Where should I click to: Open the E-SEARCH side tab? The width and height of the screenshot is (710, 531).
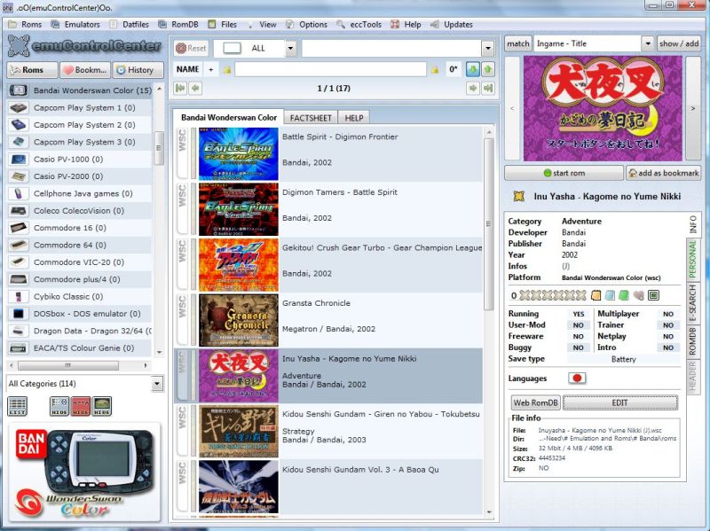click(693, 303)
